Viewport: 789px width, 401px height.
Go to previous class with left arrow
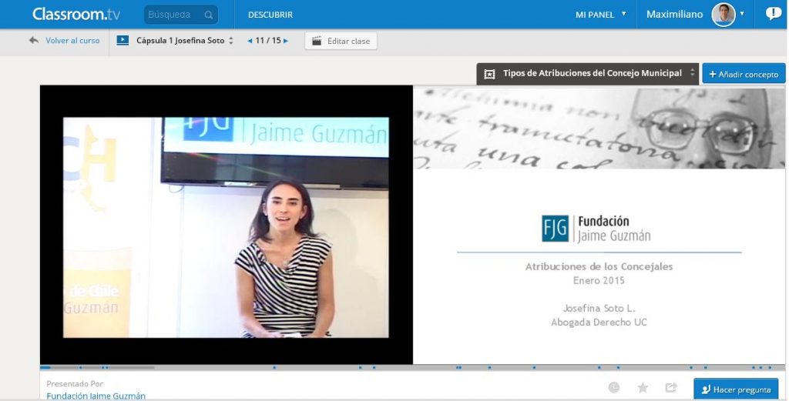tap(250, 41)
